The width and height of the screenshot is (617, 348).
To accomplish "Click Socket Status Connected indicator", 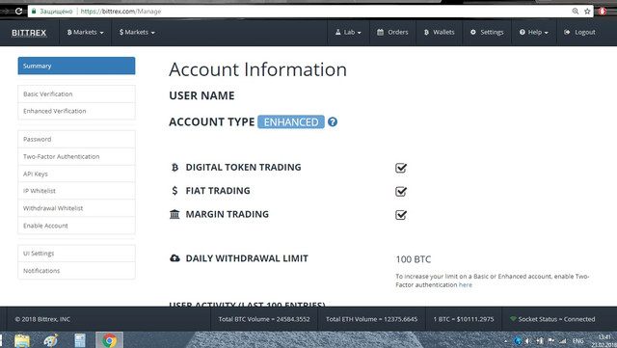I will (x=552, y=319).
